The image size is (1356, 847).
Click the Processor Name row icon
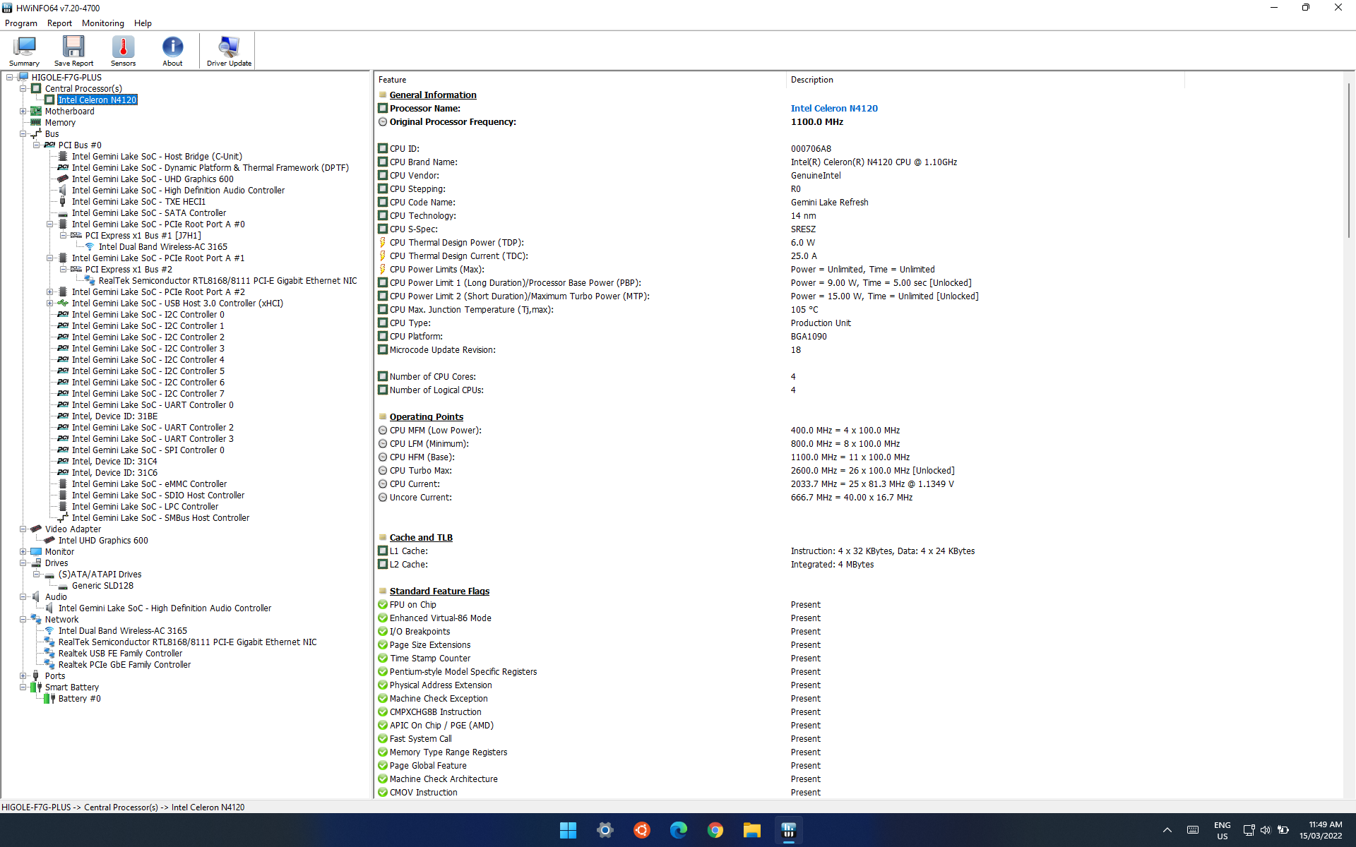[383, 108]
